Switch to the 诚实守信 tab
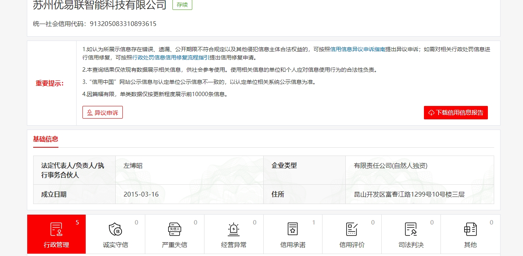The image size is (523, 256). tap(115, 234)
